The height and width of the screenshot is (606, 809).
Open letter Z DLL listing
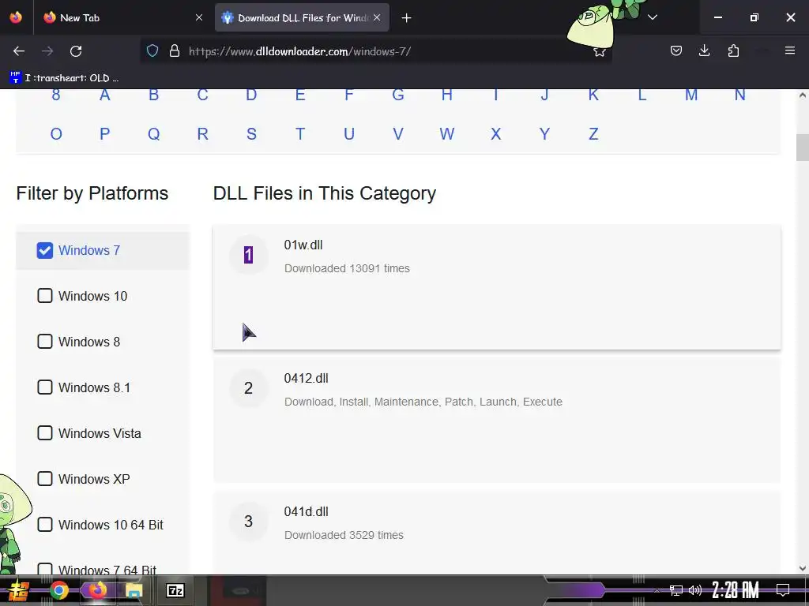pyautogui.click(x=593, y=134)
